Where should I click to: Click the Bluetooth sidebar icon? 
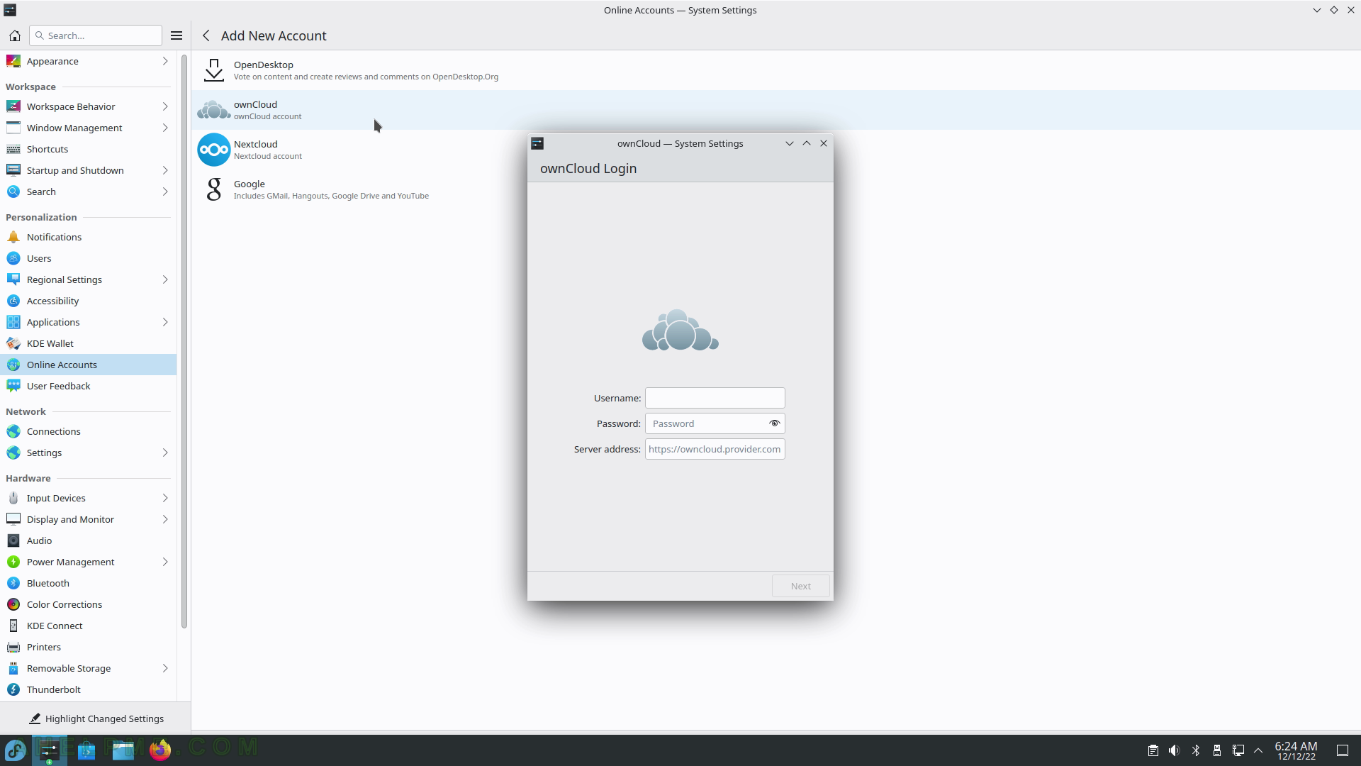(x=13, y=583)
